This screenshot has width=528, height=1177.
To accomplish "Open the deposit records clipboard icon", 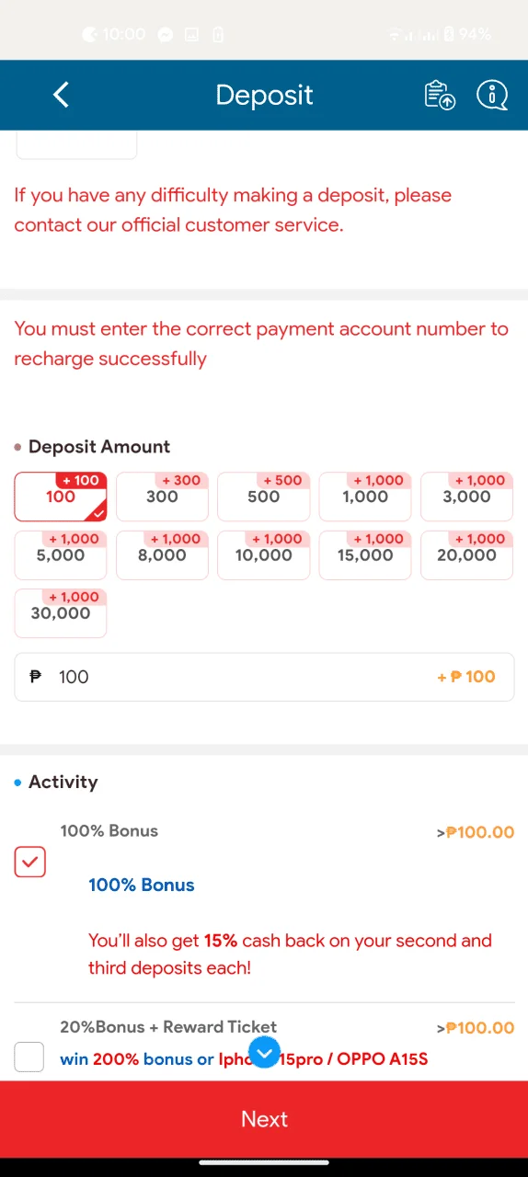I will [440, 95].
